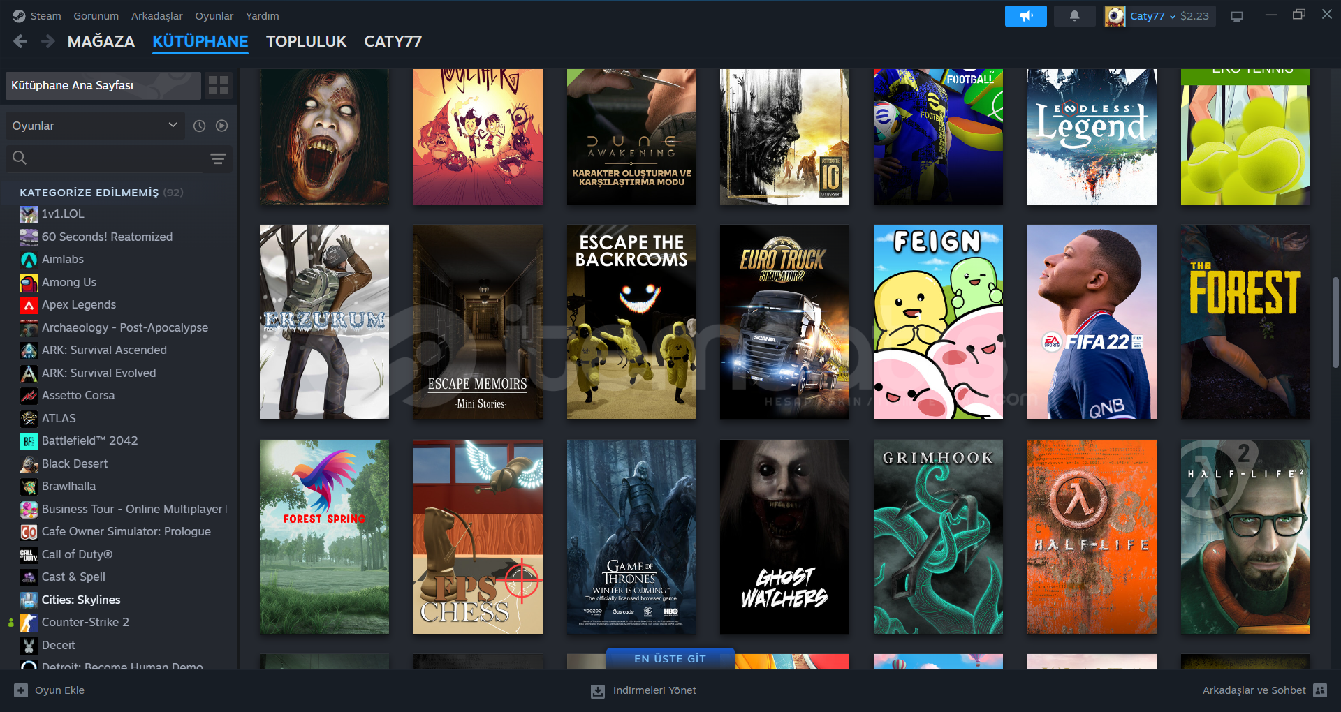The height and width of the screenshot is (712, 1341).
Task: Open the Steam menu
Action: (45, 16)
